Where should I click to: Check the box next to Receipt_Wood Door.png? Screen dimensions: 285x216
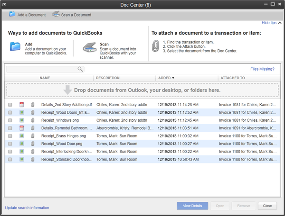[10, 144]
